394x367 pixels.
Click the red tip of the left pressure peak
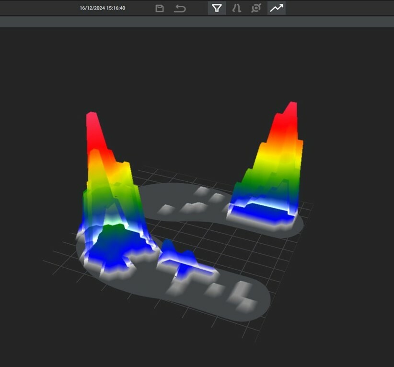pyautogui.click(x=92, y=126)
